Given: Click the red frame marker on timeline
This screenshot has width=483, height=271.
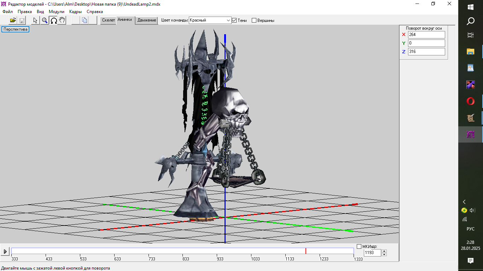Looking at the screenshot, I should (x=306, y=251).
